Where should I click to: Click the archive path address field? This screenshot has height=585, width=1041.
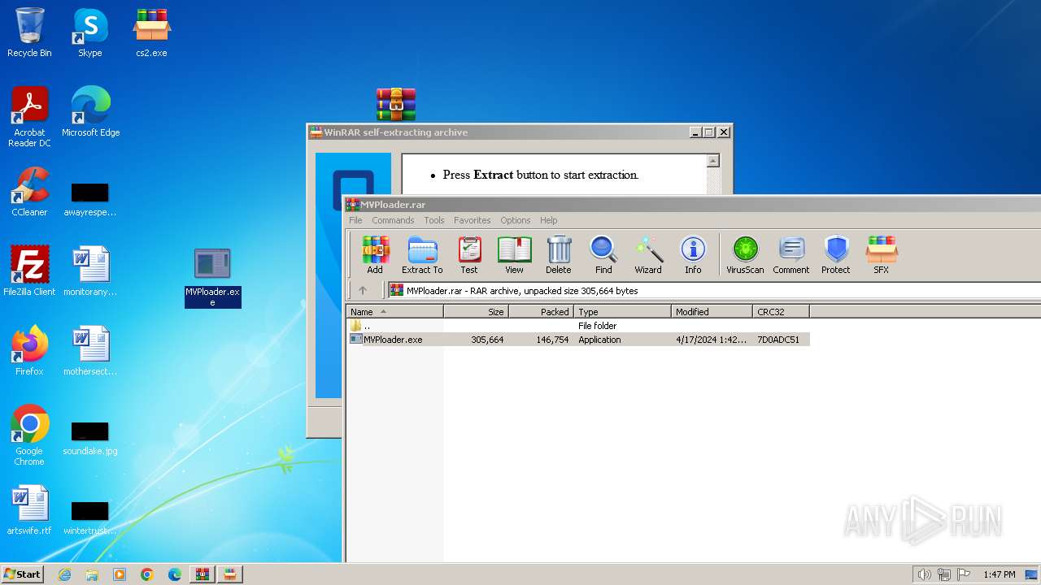coord(714,290)
